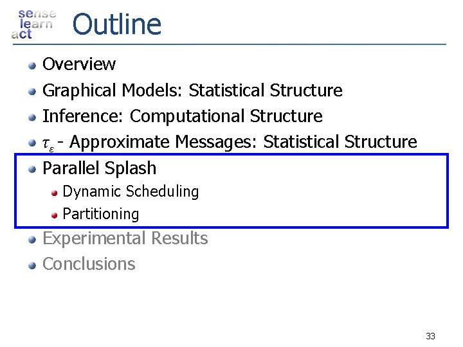Screen dimensions: 463x347
Task: Click the sub-bullet beside Dynamic Scheduling
Action: click(56, 192)
